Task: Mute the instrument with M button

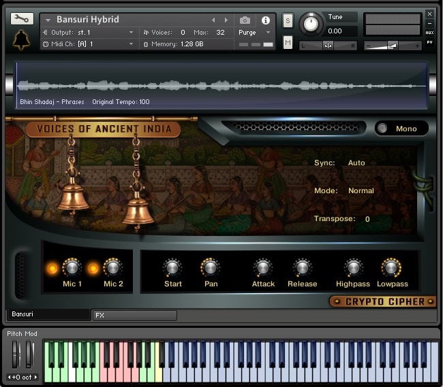Action: pyautogui.click(x=288, y=43)
